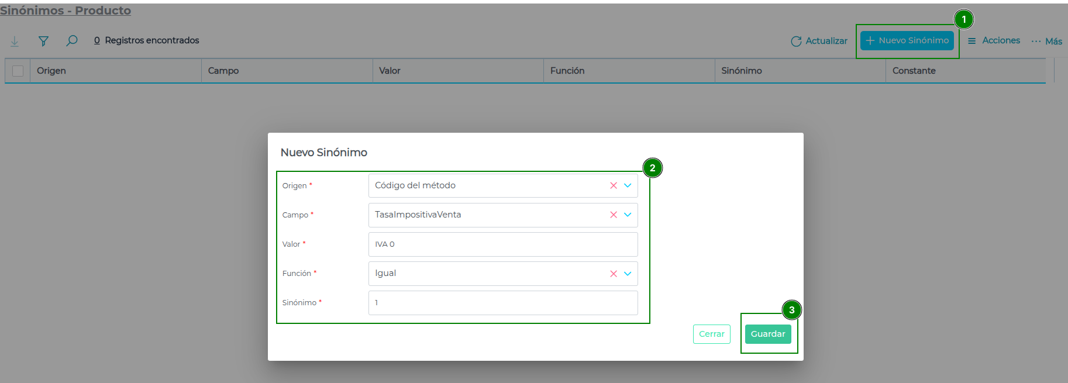
Task: Clear the Campo field with X icon
Action: click(x=614, y=215)
